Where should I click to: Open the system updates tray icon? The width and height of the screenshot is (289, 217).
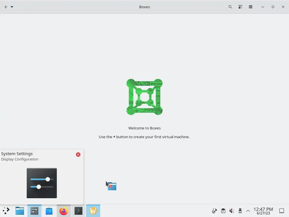click(x=214, y=211)
